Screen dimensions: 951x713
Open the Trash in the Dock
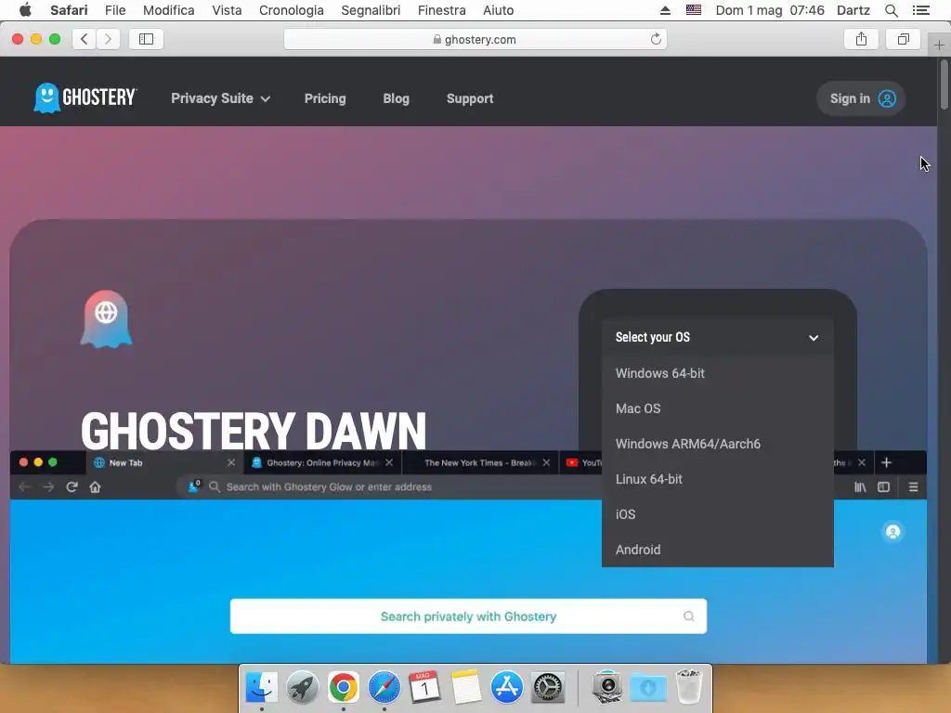689,686
